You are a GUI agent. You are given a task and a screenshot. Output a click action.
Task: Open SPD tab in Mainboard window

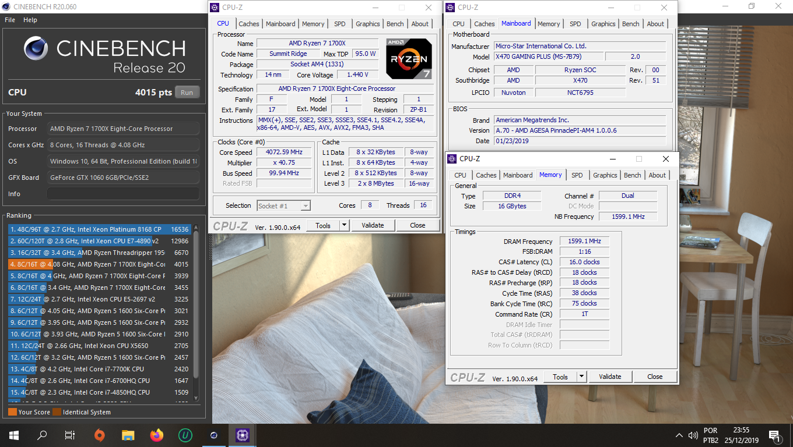(576, 24)
